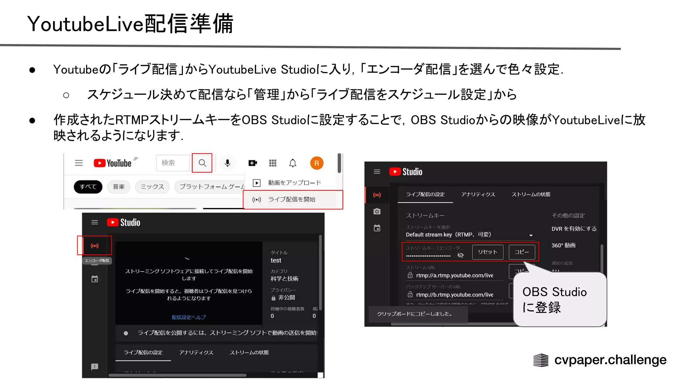Click the privacy value 非公開
The image size is (679, 382).
pos(286,298)
